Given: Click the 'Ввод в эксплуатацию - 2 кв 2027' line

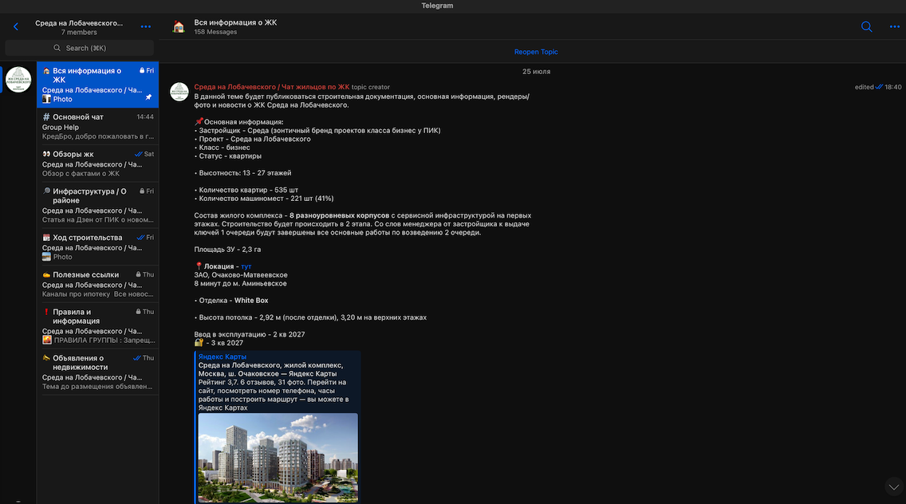Looking at the screenshot, I should 249,335.
